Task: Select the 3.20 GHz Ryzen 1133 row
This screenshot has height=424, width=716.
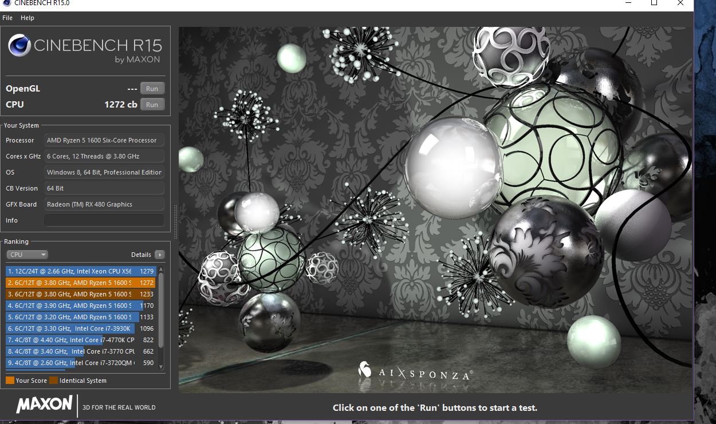Action: (x=81, y=317)
